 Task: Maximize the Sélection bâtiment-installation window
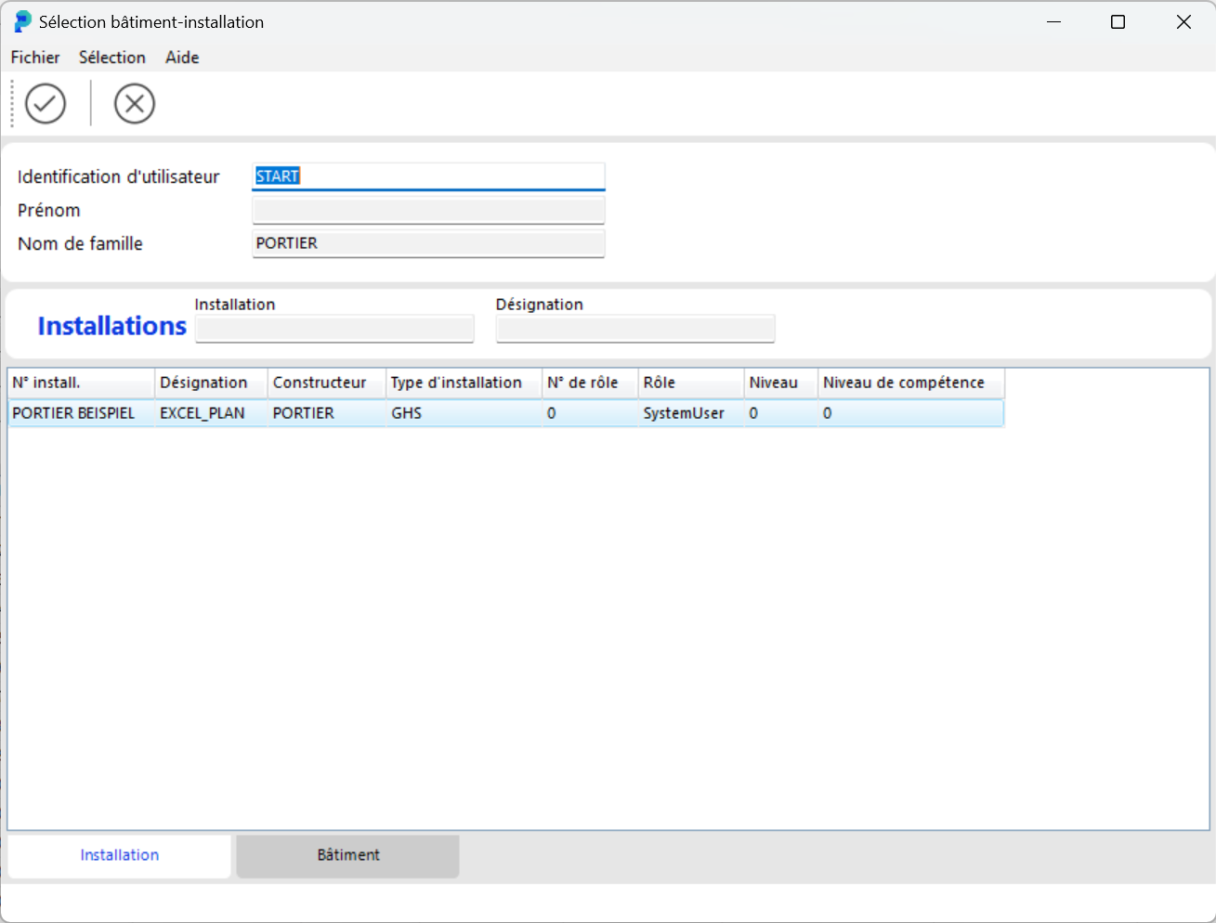coord(1118,21)
